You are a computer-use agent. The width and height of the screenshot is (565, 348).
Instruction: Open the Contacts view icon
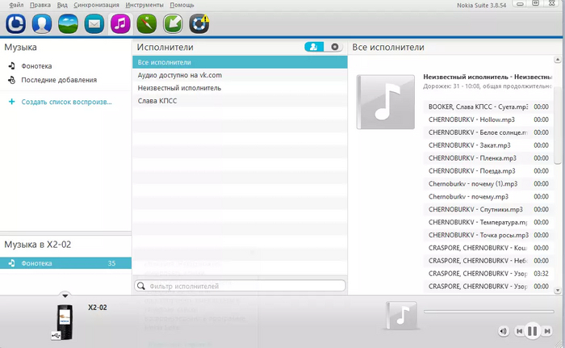click(x=41, y=23)
